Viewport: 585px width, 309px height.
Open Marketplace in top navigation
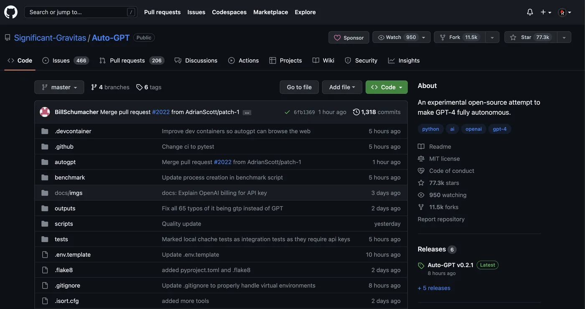coord(270,12)
